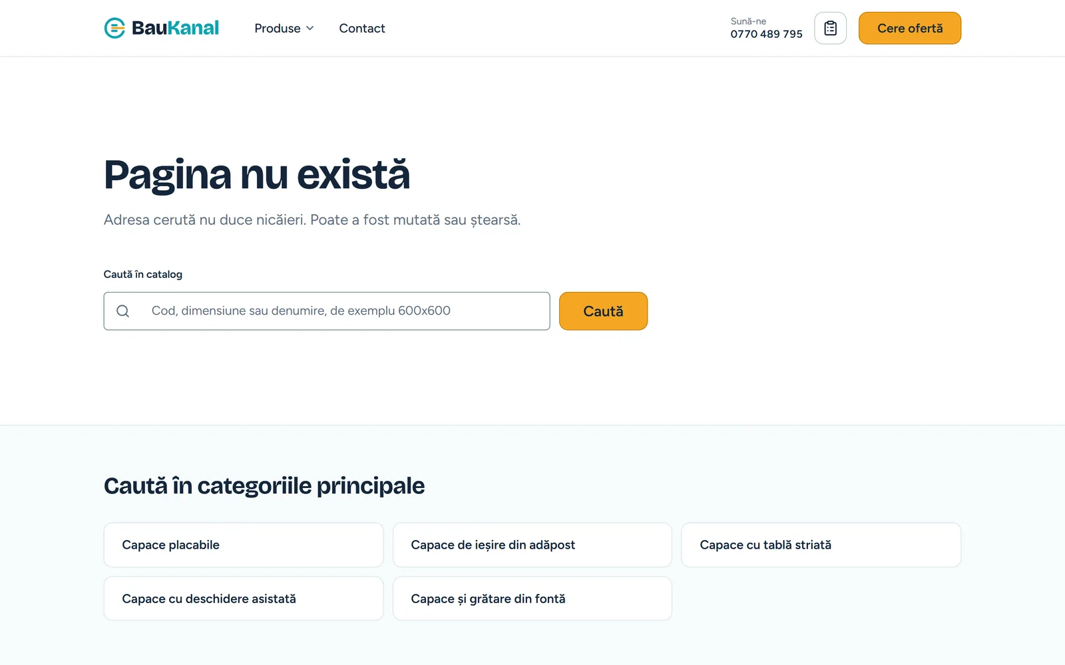Click the Pagina nu există heading
The image size is (1065, 665).
click(x=257, y=175)
